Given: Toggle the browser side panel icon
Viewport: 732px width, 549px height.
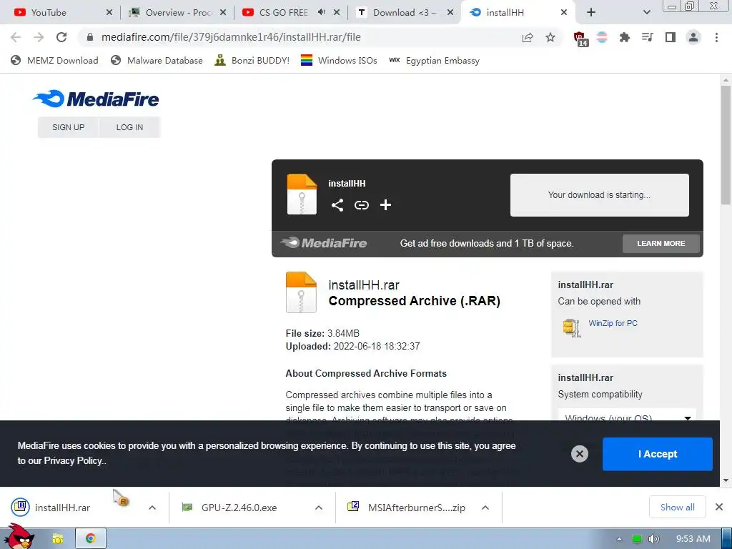Looking at the screenshot, I should tap(671, 37).
